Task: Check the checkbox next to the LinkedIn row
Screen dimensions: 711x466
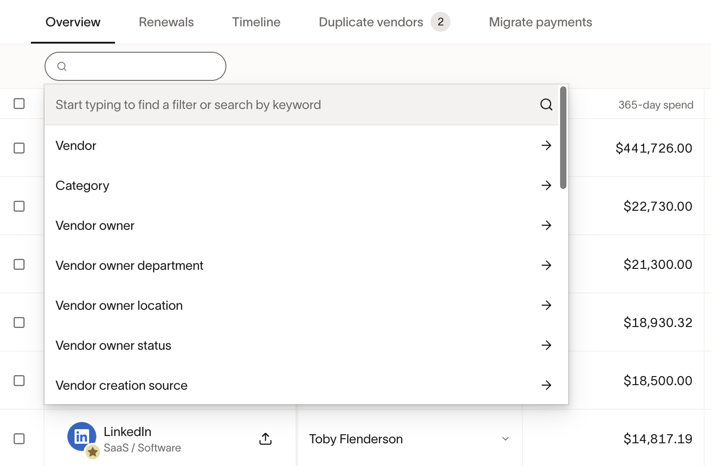Action: (19, 439)
